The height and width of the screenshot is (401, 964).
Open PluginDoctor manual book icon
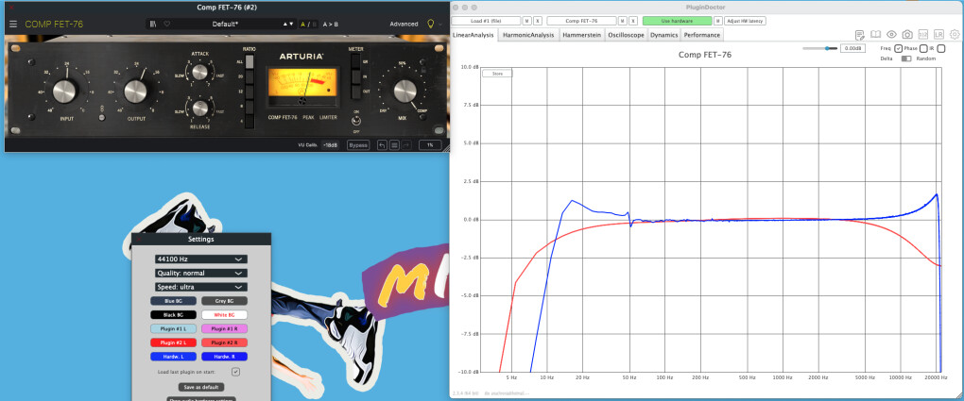coord(875,34)
